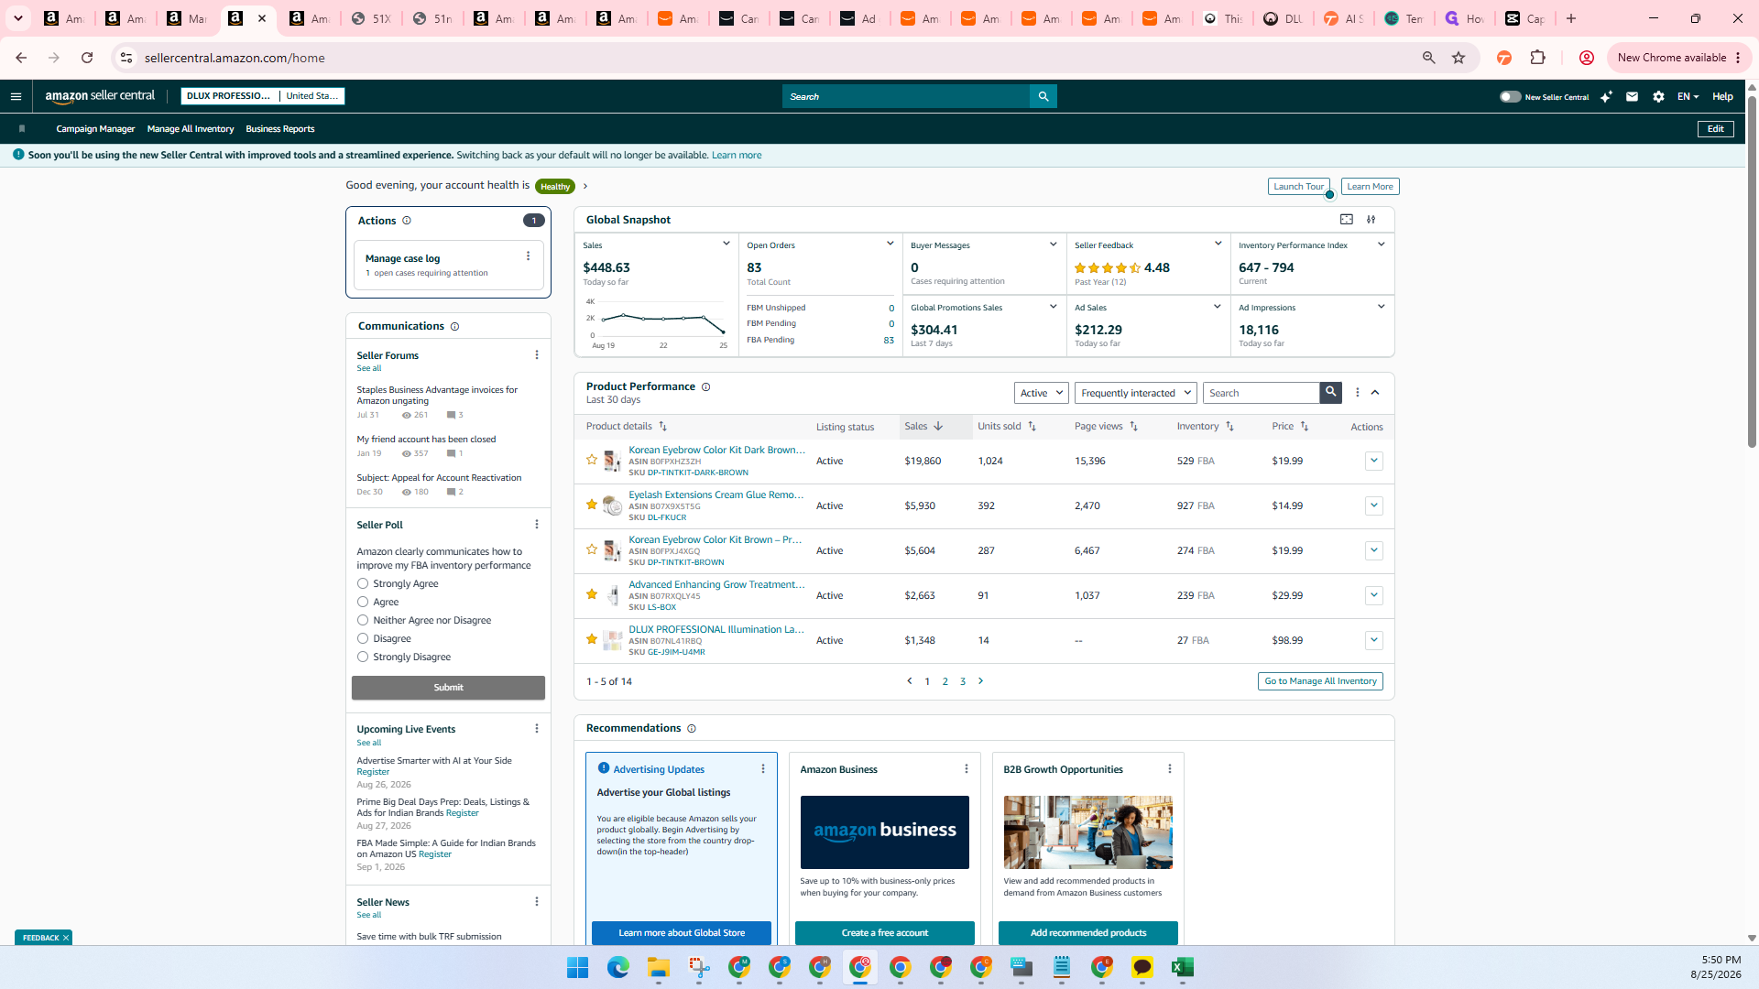Image resolution: width=1759 pixels, height=989 pixels.
Task: Click Product Performance search magnifier button
Action: pyautogui.click(x=1330, y=392)
